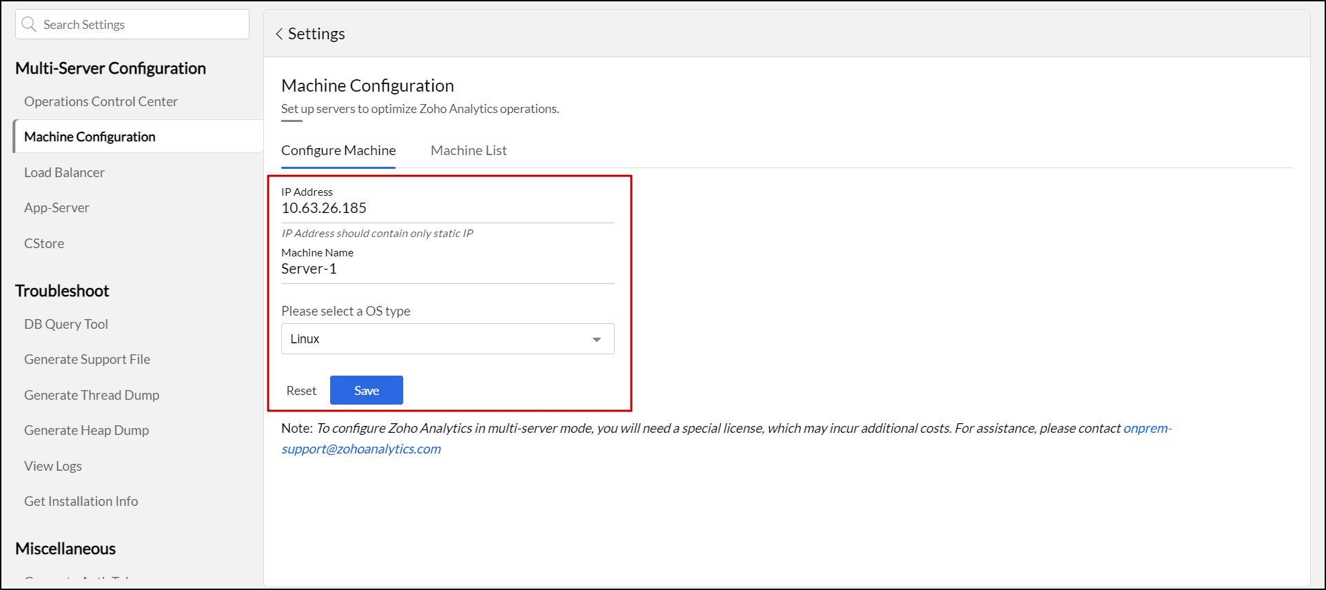Image resolution: width=1326 pixels, height=590 pixels.
Task: Select Get Installation Info
Action: click(81, 501)
